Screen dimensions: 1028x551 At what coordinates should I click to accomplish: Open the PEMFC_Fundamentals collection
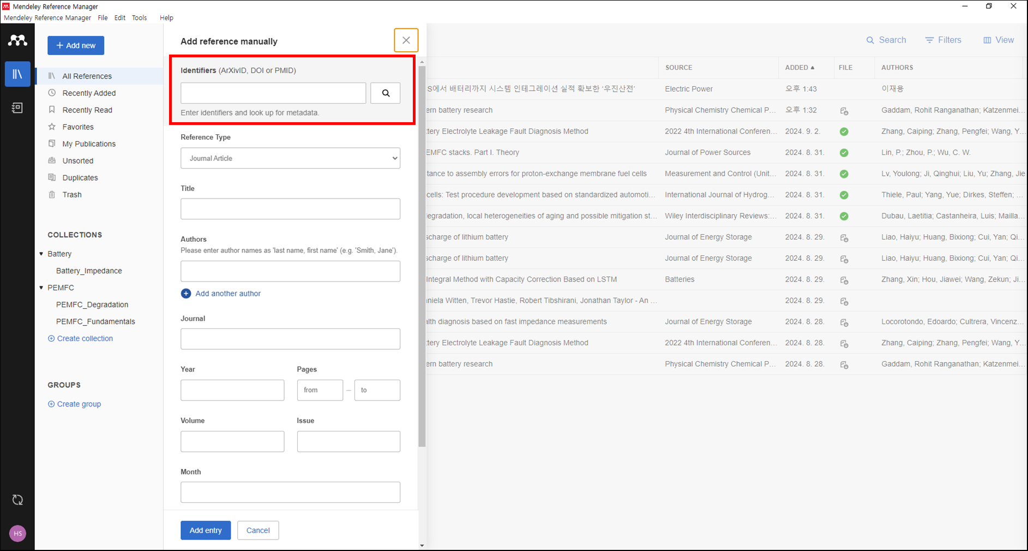coord(95,321)
